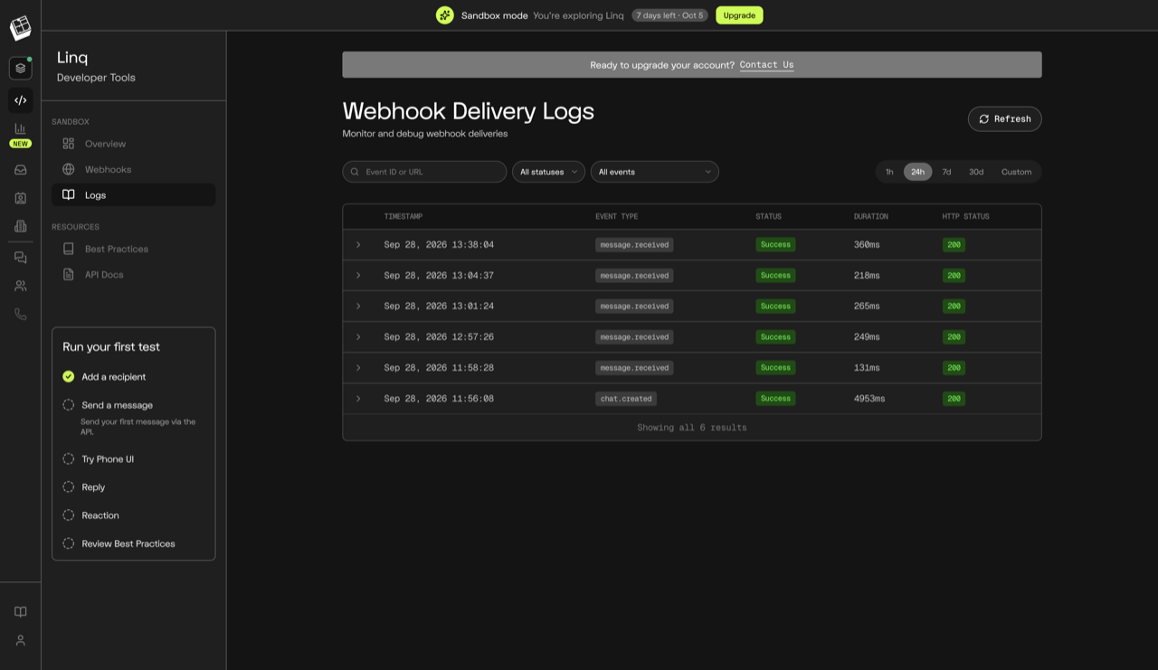Open the user profile icon at bottom
Screen dimensions: 1158x670
click(20, 640)
